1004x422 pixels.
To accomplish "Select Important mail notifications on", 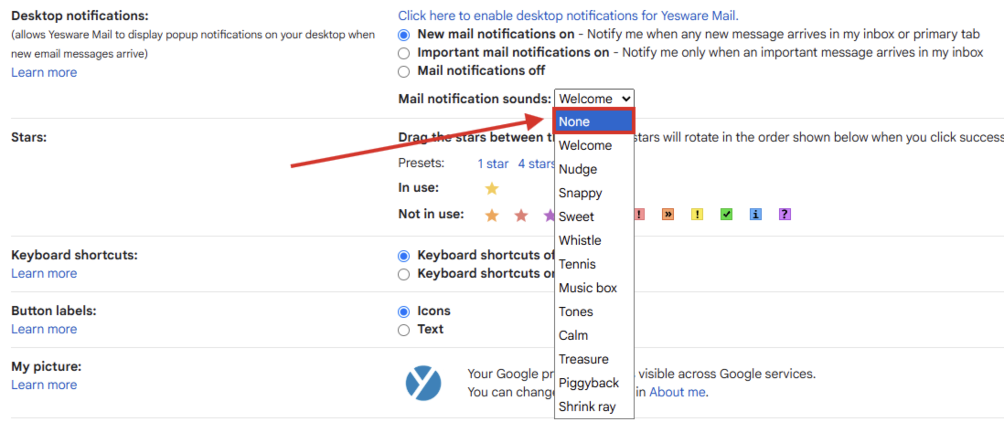I will (x=404, y=53).
